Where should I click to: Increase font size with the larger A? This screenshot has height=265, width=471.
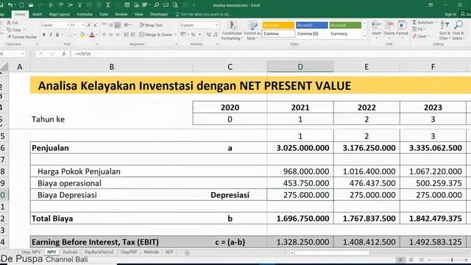coord(89,25)
